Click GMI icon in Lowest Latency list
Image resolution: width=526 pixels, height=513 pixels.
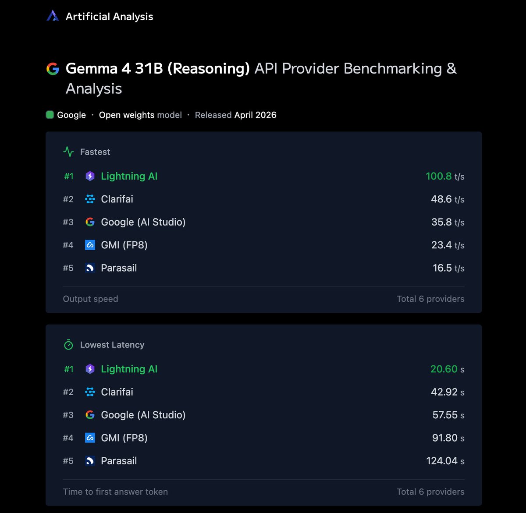tap(90, 438)
